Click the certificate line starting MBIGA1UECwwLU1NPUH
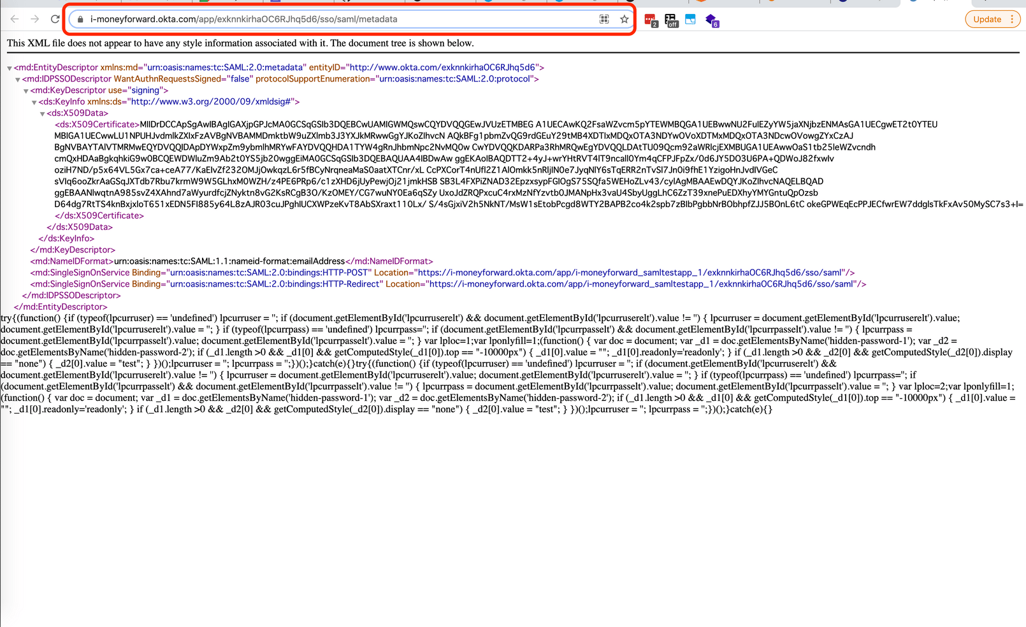 454,136
